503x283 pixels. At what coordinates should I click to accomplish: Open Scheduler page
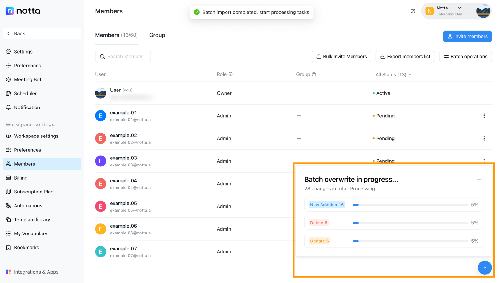click(42, 93)
